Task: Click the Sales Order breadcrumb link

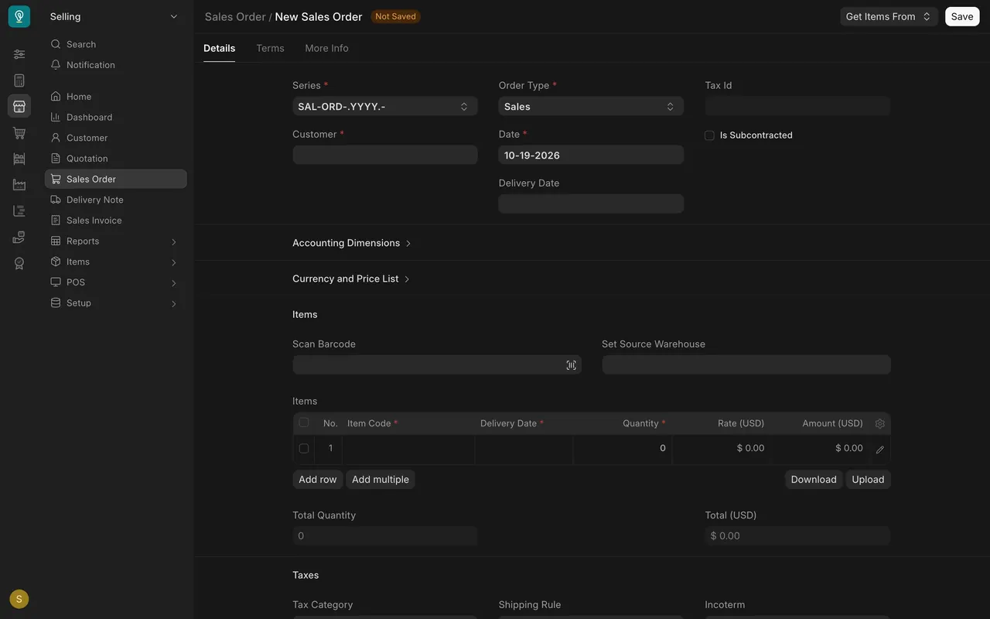Action: click(x=235, y=16)
